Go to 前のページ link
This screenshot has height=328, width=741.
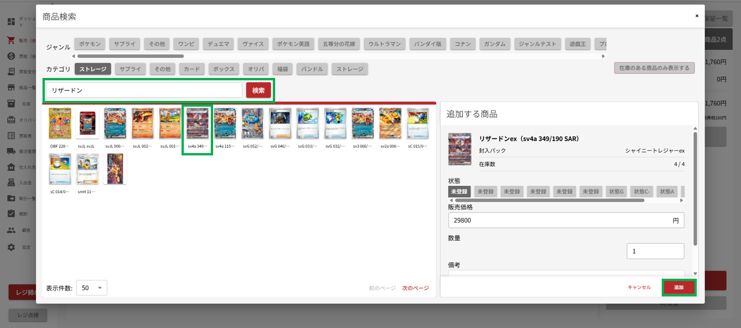pyautogui.click(x=382, y=288)
